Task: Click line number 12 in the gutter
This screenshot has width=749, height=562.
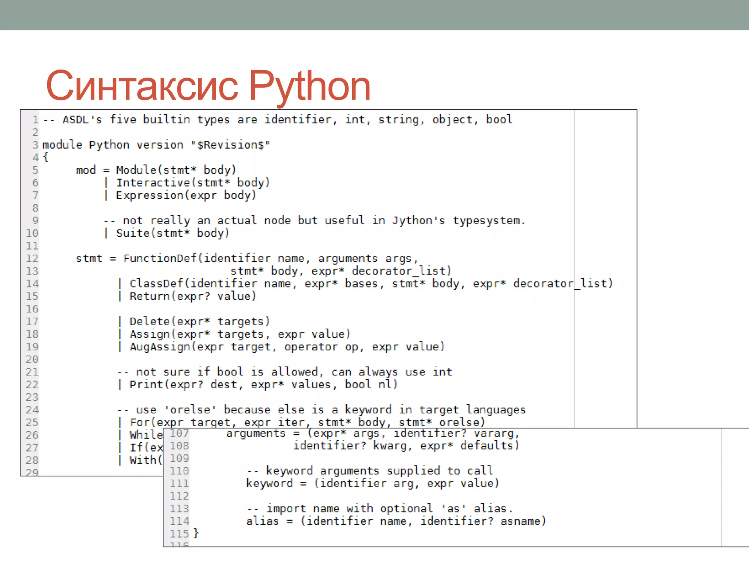Action: [32, 259]
